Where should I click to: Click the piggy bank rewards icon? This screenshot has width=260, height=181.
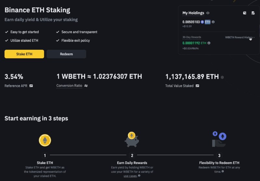tap(132, 140)
